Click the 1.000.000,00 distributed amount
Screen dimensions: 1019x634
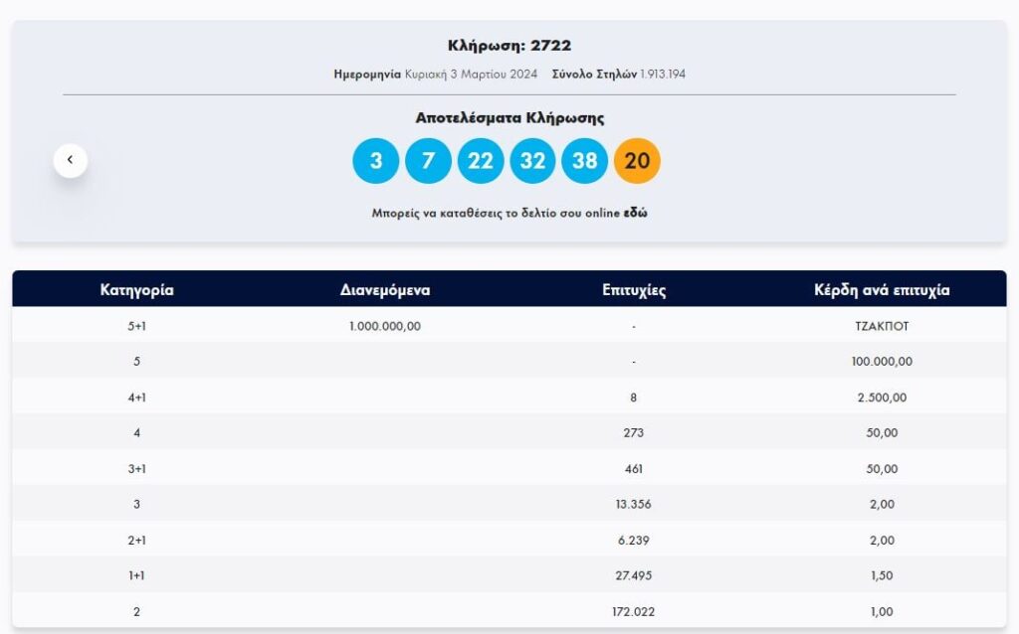point(385,326)
